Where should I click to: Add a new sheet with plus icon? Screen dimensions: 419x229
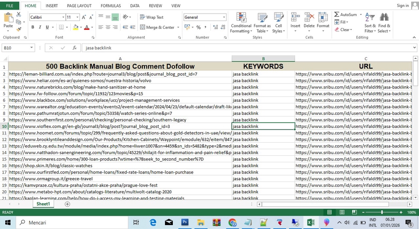point(67,204)
